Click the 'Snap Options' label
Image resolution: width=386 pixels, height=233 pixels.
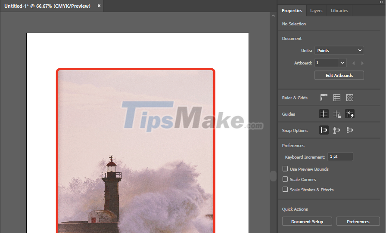[x=295, y=131]
